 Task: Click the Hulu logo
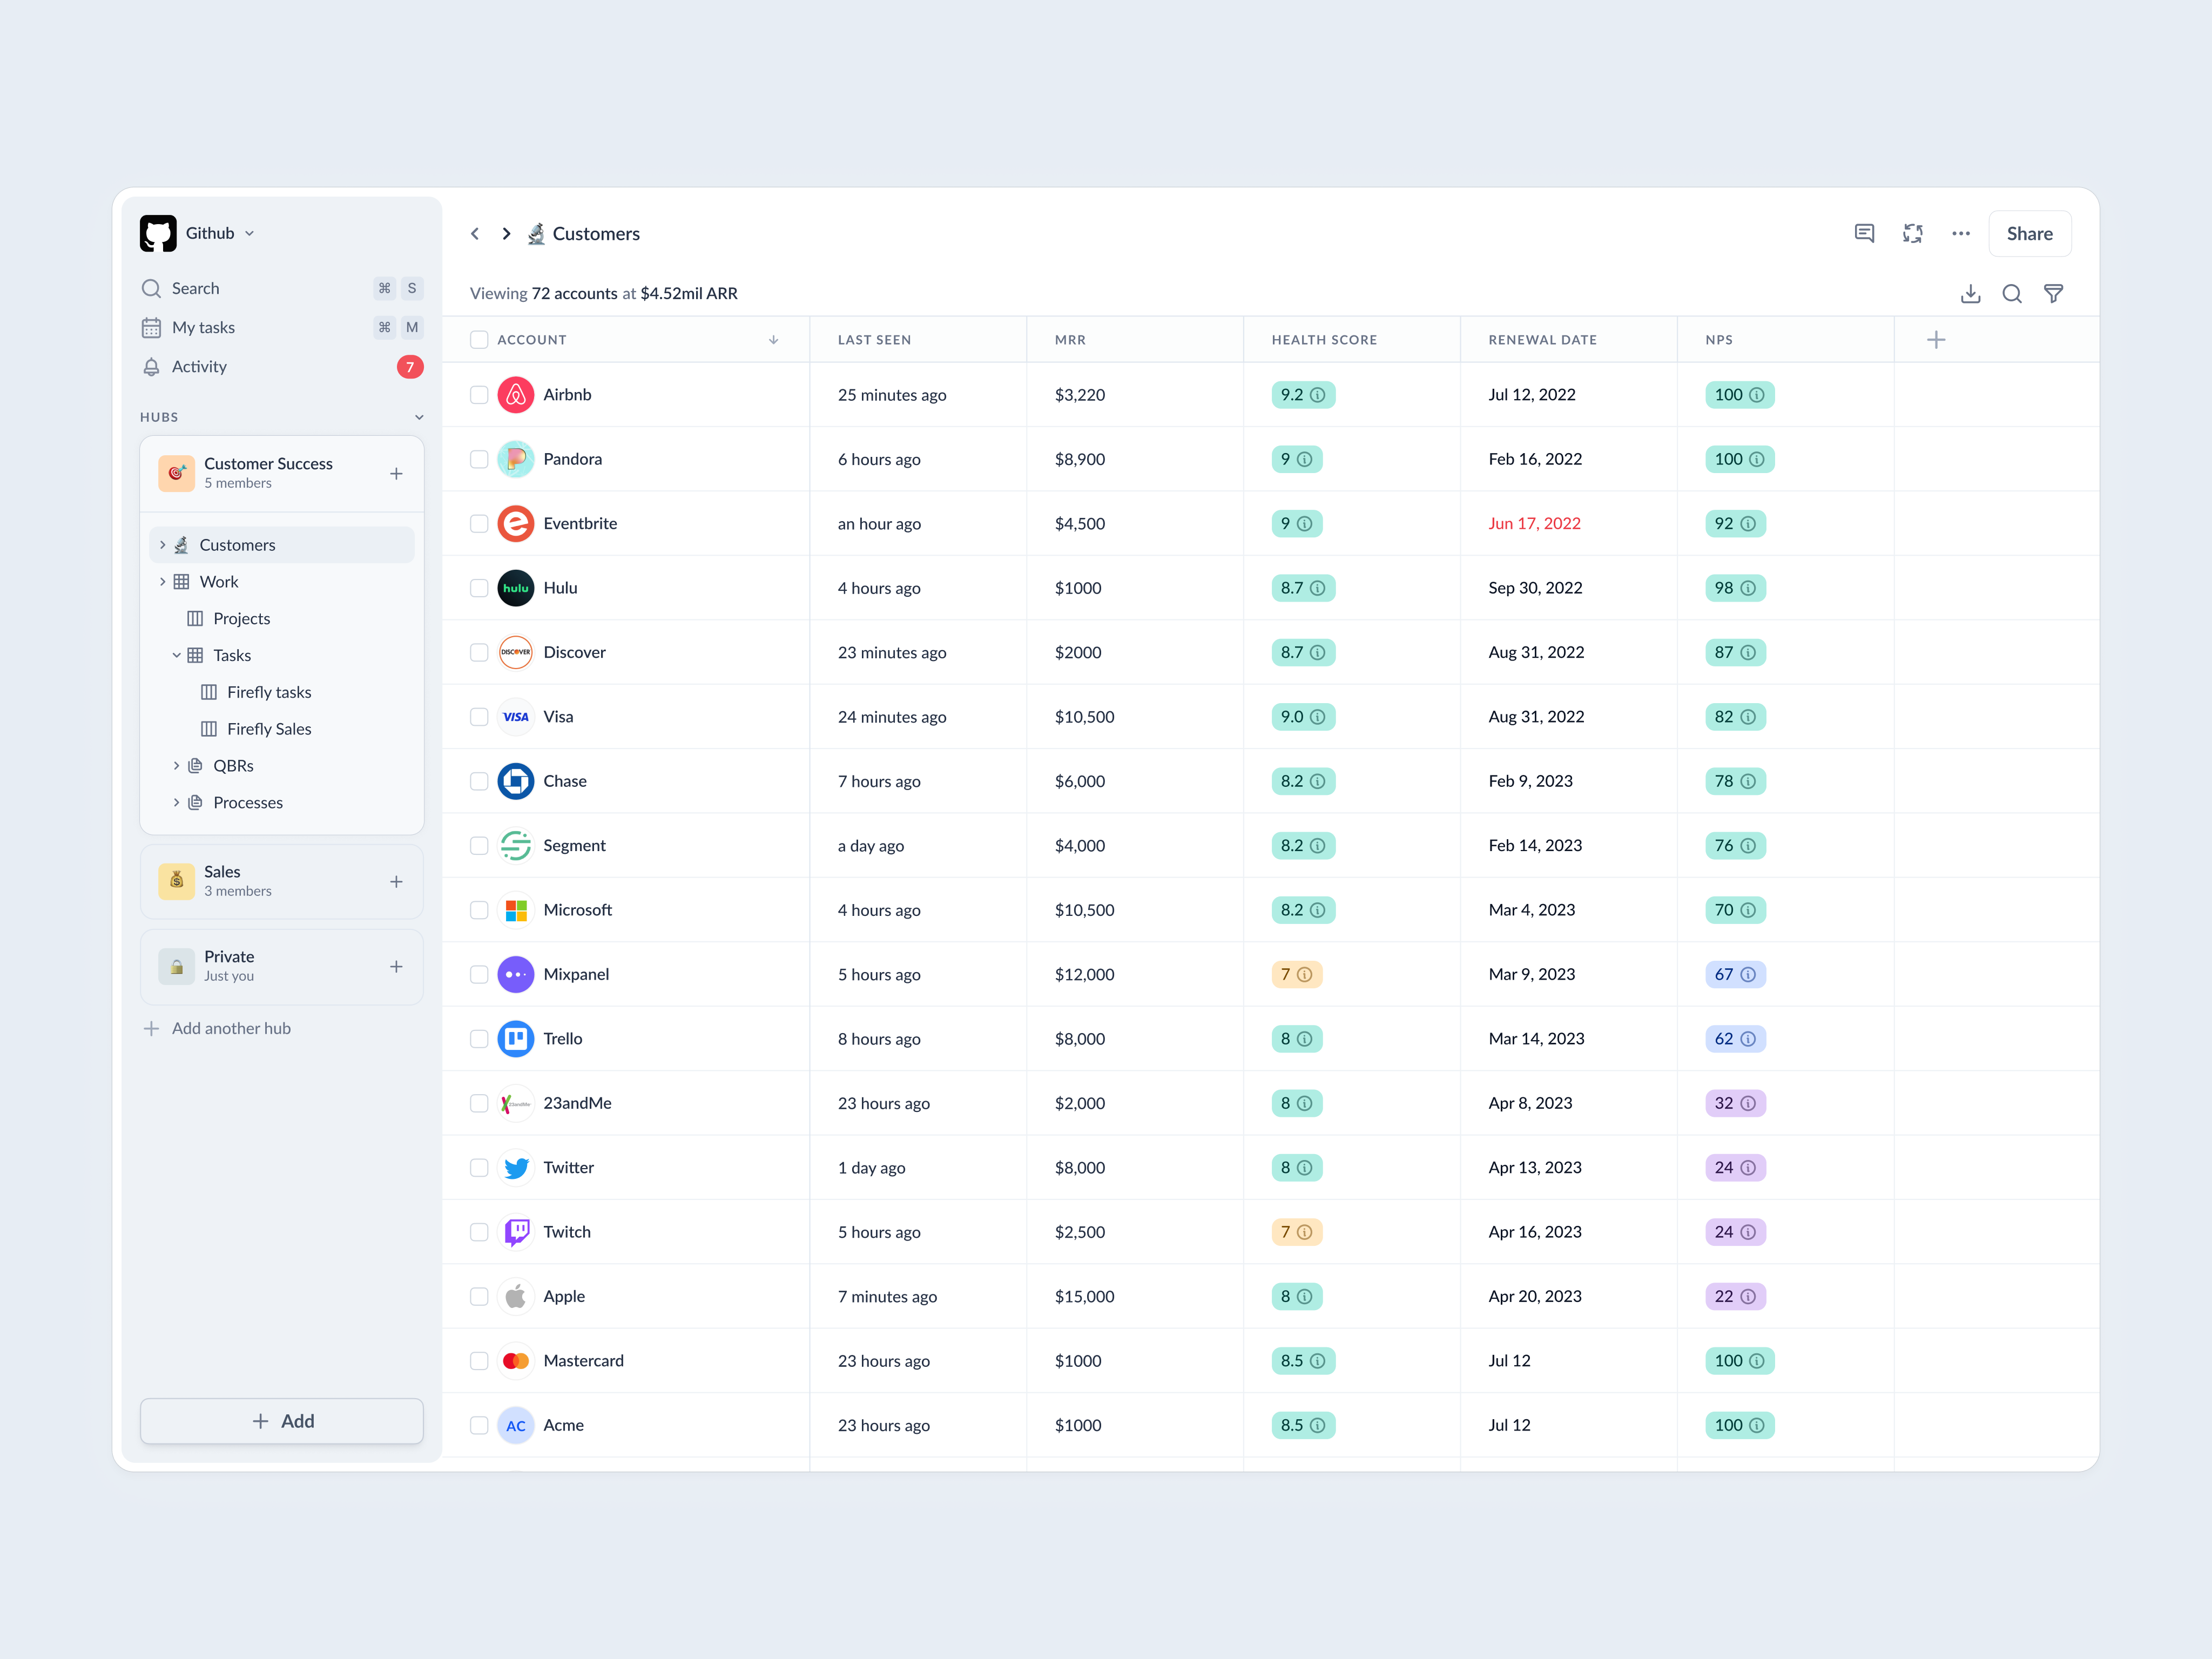pos(515,588)
